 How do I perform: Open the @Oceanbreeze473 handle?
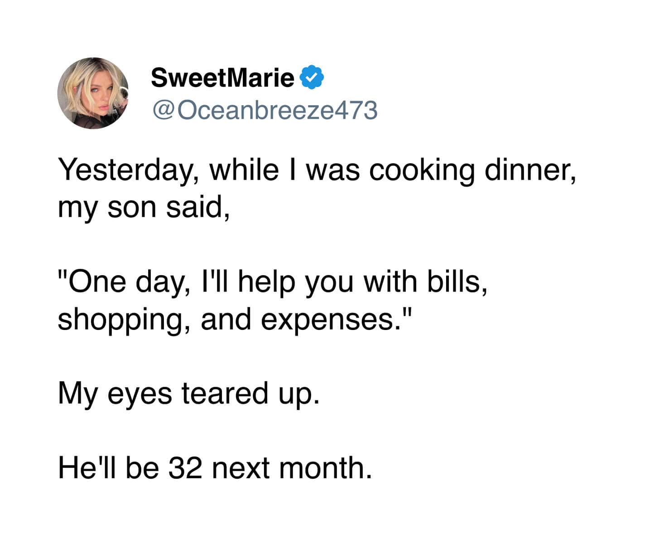coord(264,110)
